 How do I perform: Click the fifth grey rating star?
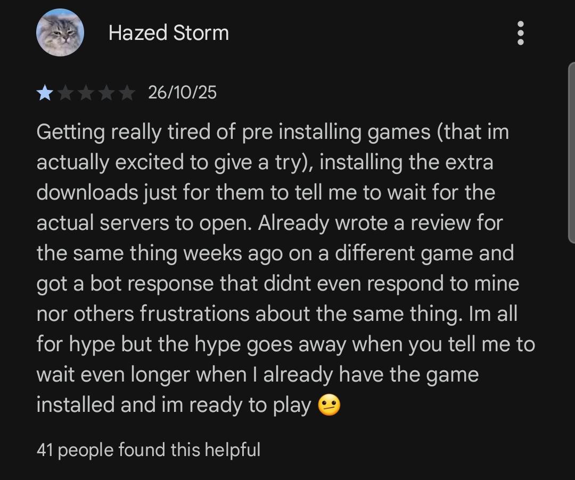[x=127, y=93]
